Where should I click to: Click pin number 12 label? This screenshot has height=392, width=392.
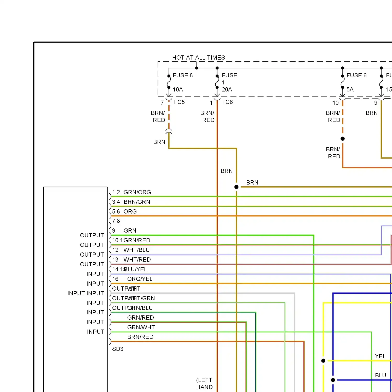tap(115, 250)
